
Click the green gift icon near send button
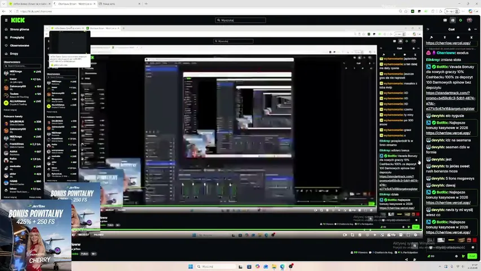tap(464, 256)
